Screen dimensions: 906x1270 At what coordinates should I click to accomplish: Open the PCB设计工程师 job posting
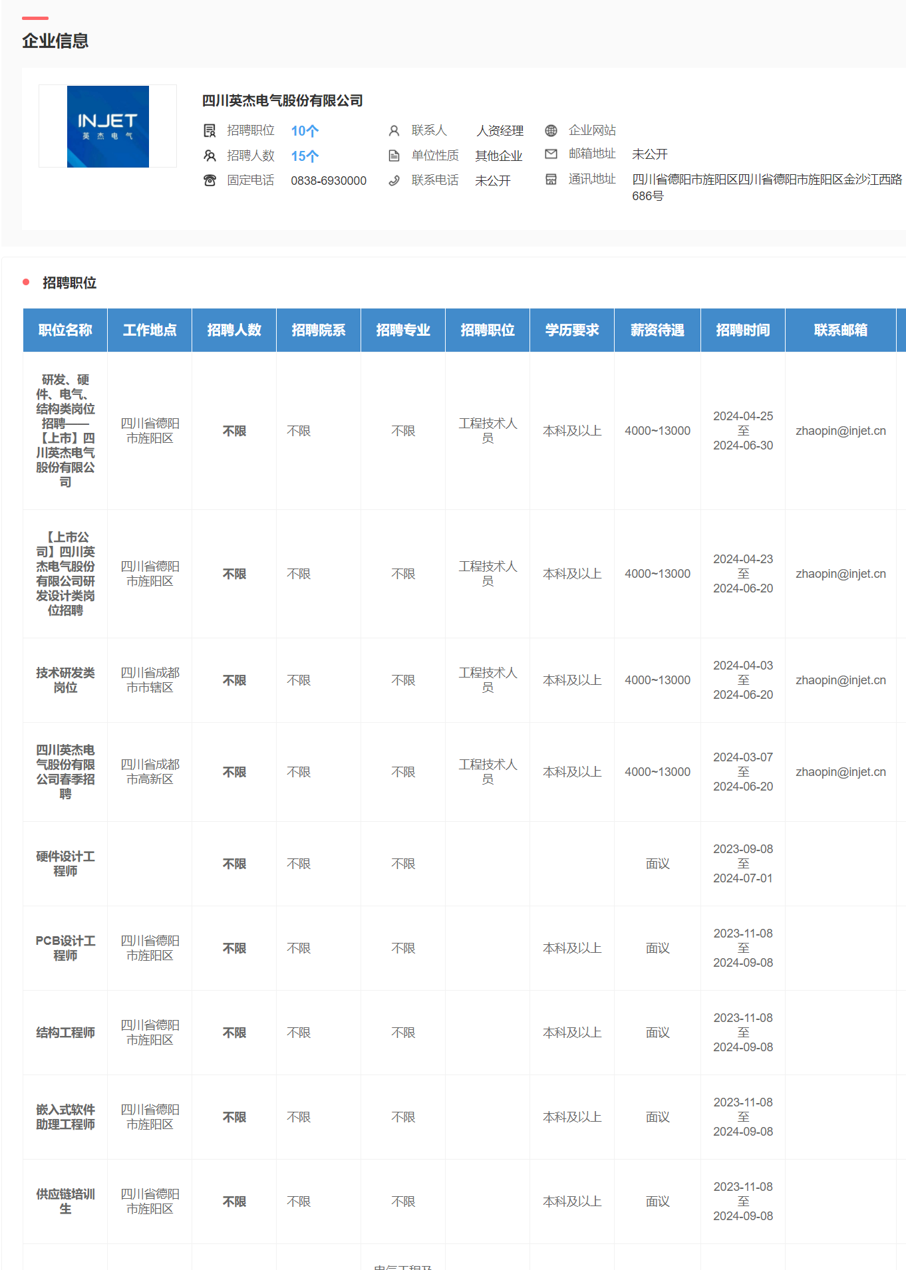(65, 948)
